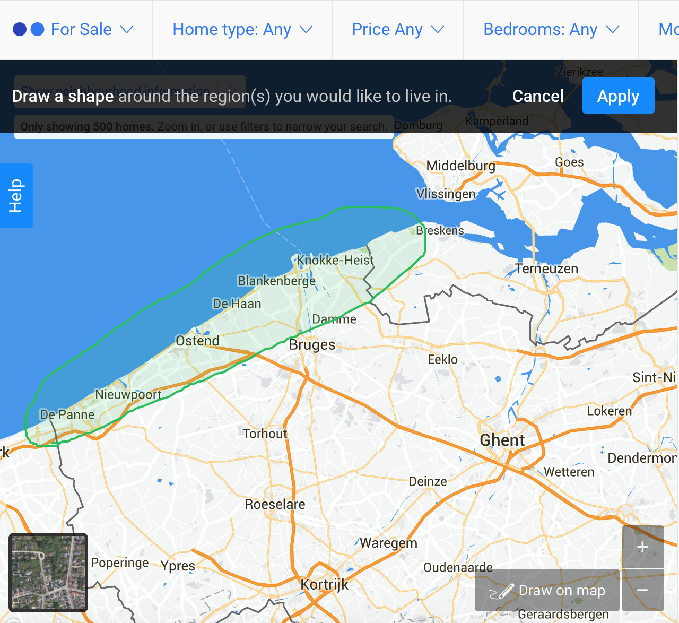Cancel the shape drawing
This screenshot has width=679, height=623.
coord(538,96)
